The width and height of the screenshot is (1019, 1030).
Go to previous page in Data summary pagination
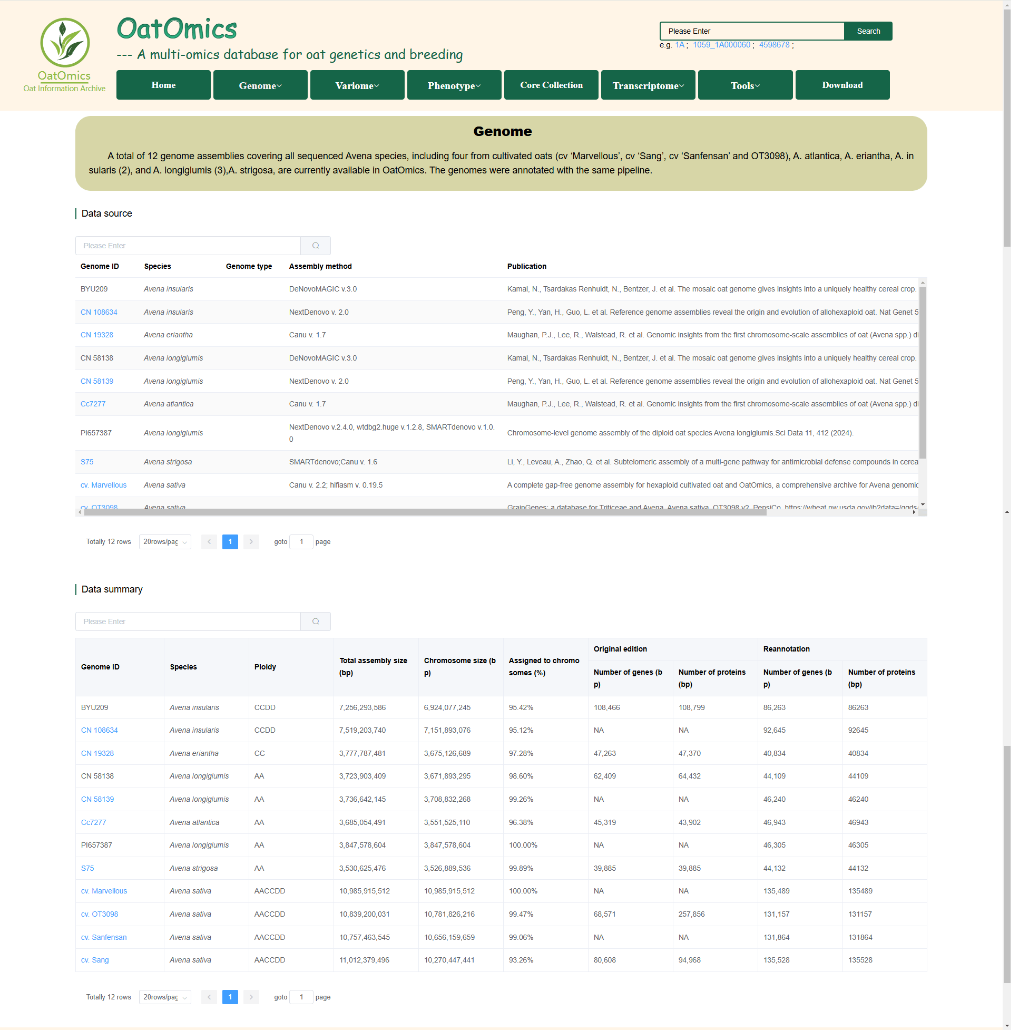tap(209, 997)
